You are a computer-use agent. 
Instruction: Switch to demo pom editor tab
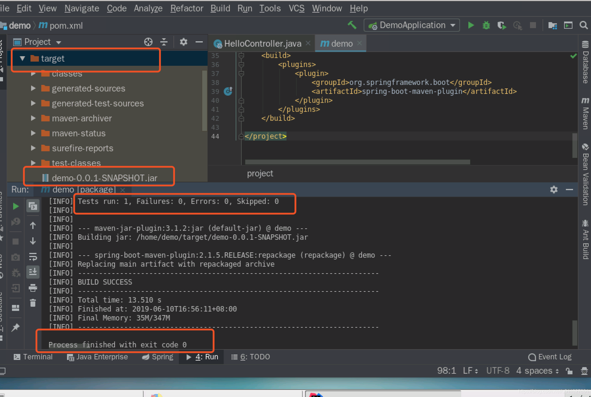click(x=340, y=44)
